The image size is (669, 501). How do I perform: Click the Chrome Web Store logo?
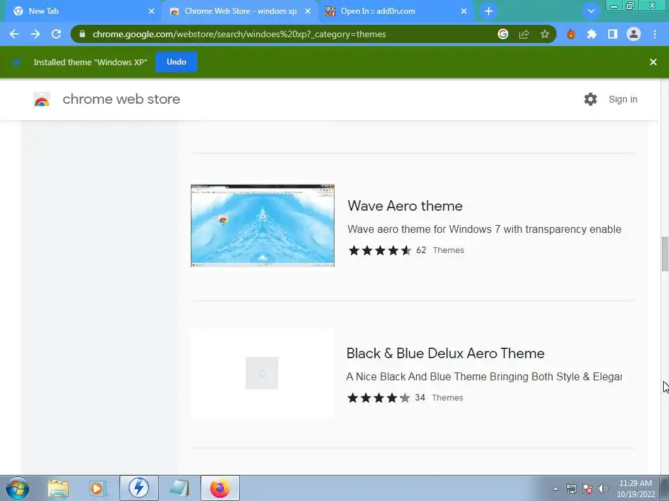(42, 99)
